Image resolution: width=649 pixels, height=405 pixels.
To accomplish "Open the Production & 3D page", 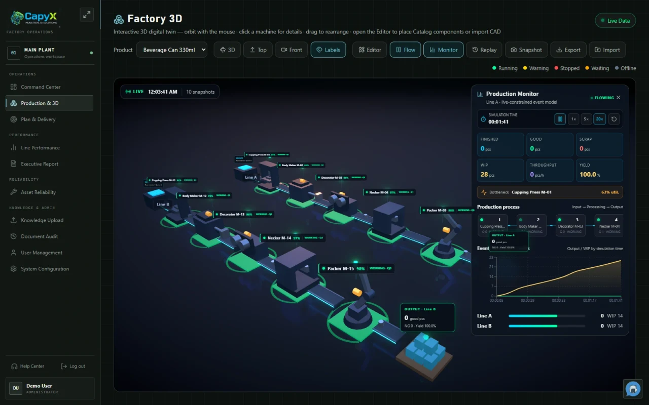I will click(50, 103).
